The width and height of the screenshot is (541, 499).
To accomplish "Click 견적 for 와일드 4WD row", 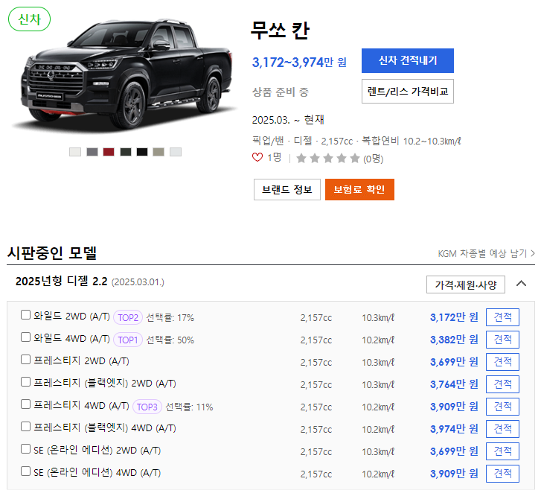I will pos(502,340).
